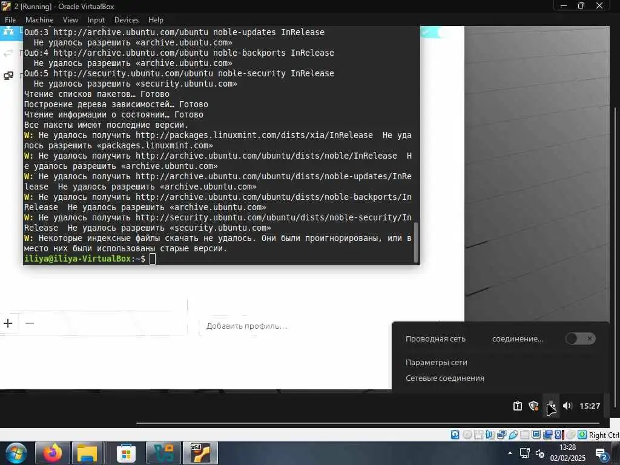Screen dimensions: 620x465
Task: Click the VirtualBox keyboard capture green arrow
Action: click(x=582, y=435)
